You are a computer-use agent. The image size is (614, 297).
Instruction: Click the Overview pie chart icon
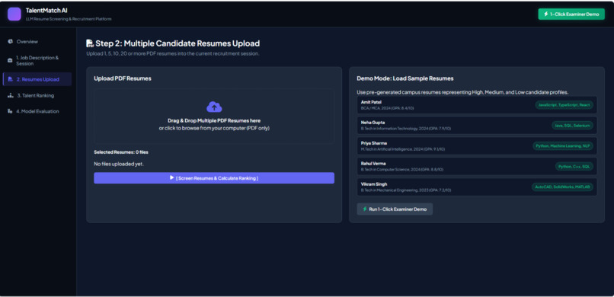coord(10,41)
